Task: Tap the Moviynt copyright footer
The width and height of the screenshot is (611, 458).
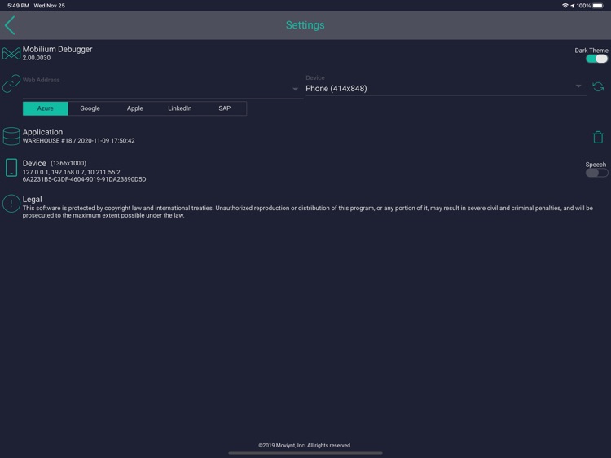Action: 305,445
